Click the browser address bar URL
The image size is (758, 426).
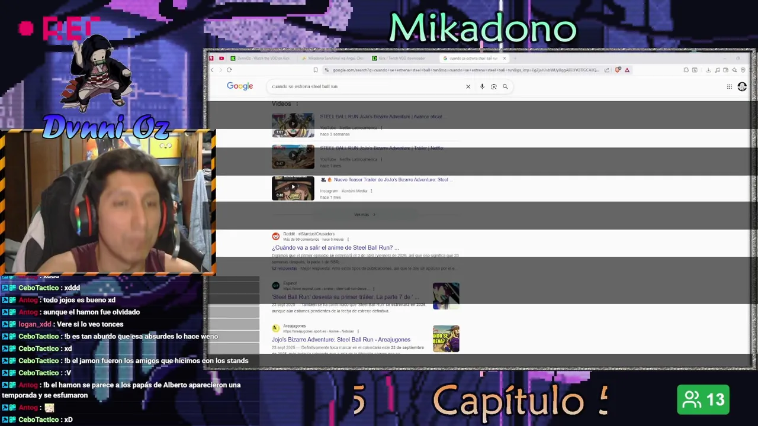pos(466,70)
